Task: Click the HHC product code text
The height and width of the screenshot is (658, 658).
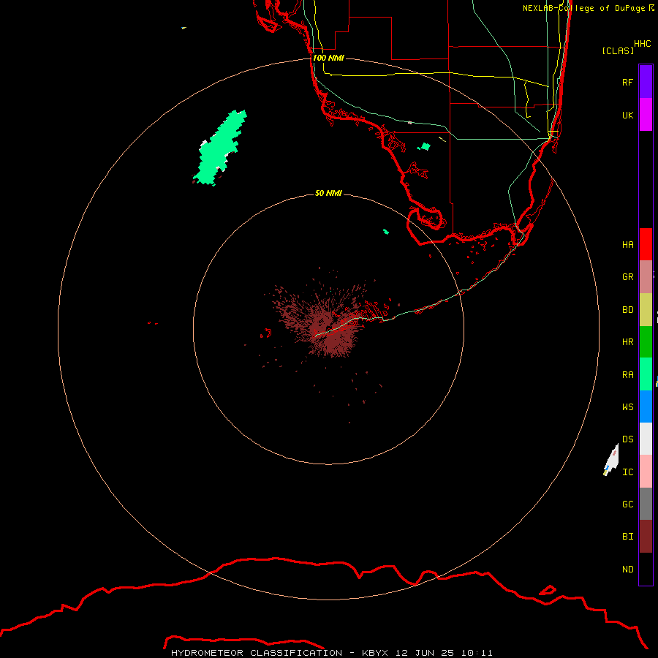Action: point(642,44)
